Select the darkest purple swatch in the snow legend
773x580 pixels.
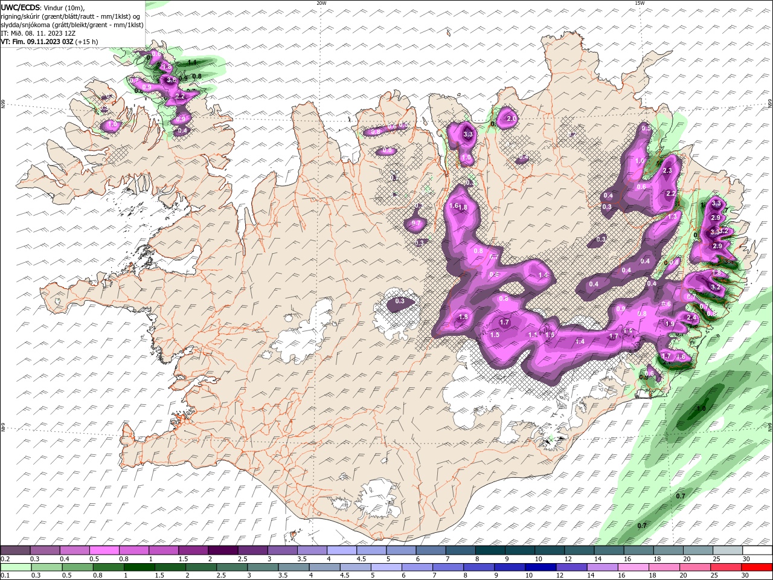click(222, 550)
